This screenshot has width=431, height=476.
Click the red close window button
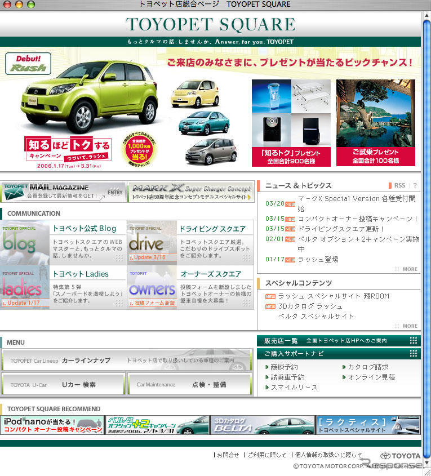tap(7, 5)
